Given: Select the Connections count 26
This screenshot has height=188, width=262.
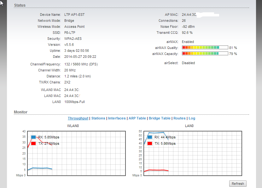Looking at the screenshot, I should point(184,21).
